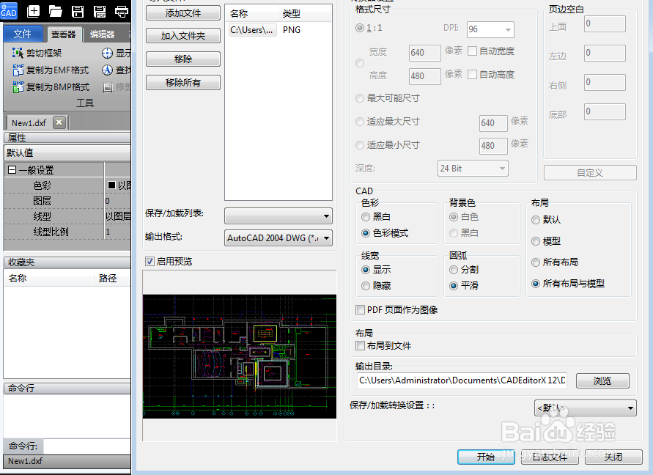Click the Print icon in top toolbar

point(122,12)
